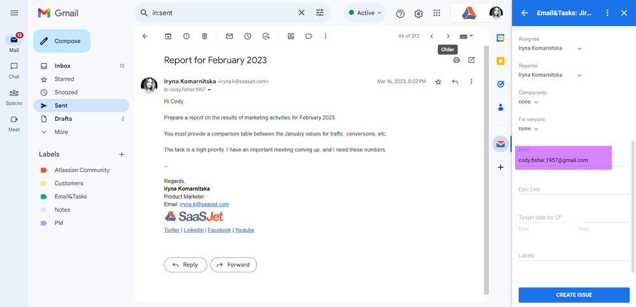
Task: Show recipient details dropdown
Action: [x=209, y=90]
